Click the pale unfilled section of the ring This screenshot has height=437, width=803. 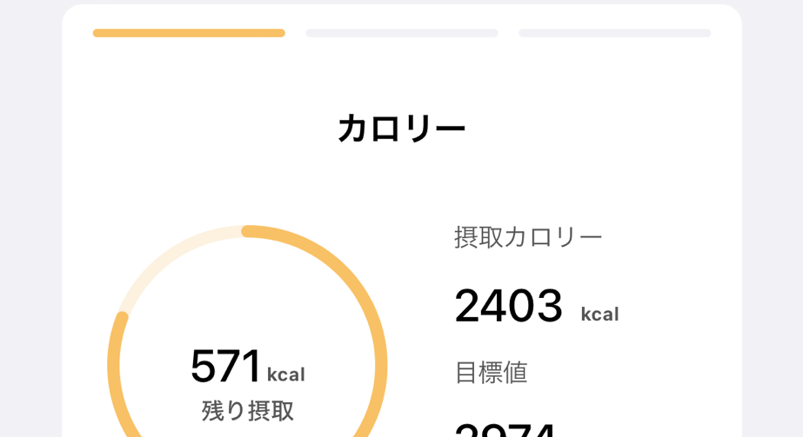(165, 250)
